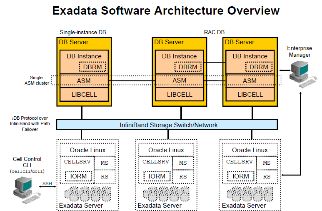Click RS box in middle Exadata Server
322x211 pixels.
tap(183, 177)
